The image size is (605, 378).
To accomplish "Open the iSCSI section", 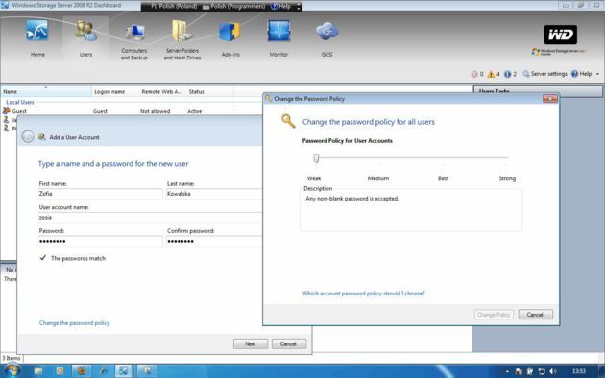I will (327, 38).
